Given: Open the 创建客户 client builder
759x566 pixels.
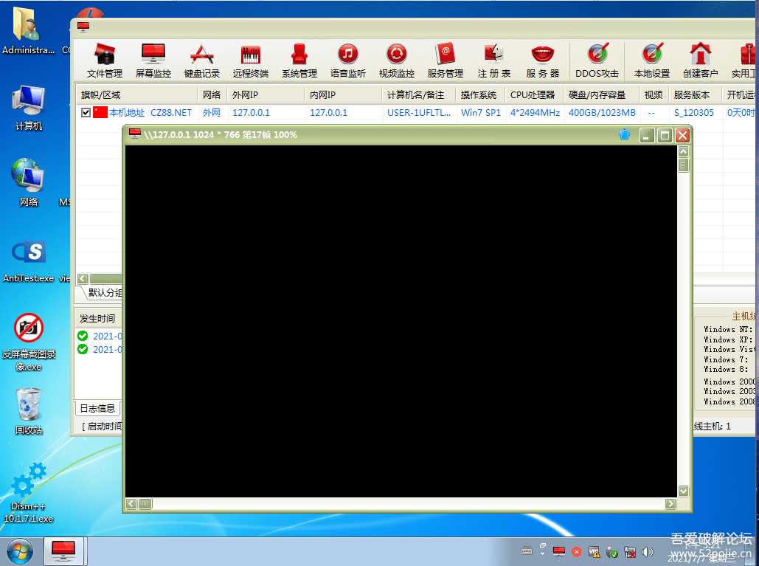Looking at the screenshot, I should (700, 59).
